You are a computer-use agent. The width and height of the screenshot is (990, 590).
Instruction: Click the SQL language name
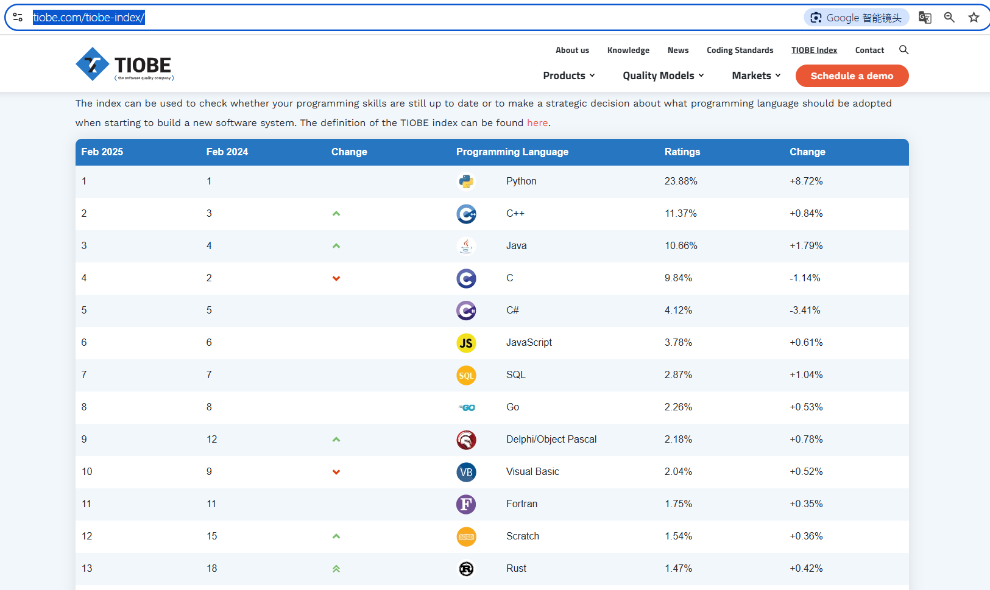click(515, 375)
